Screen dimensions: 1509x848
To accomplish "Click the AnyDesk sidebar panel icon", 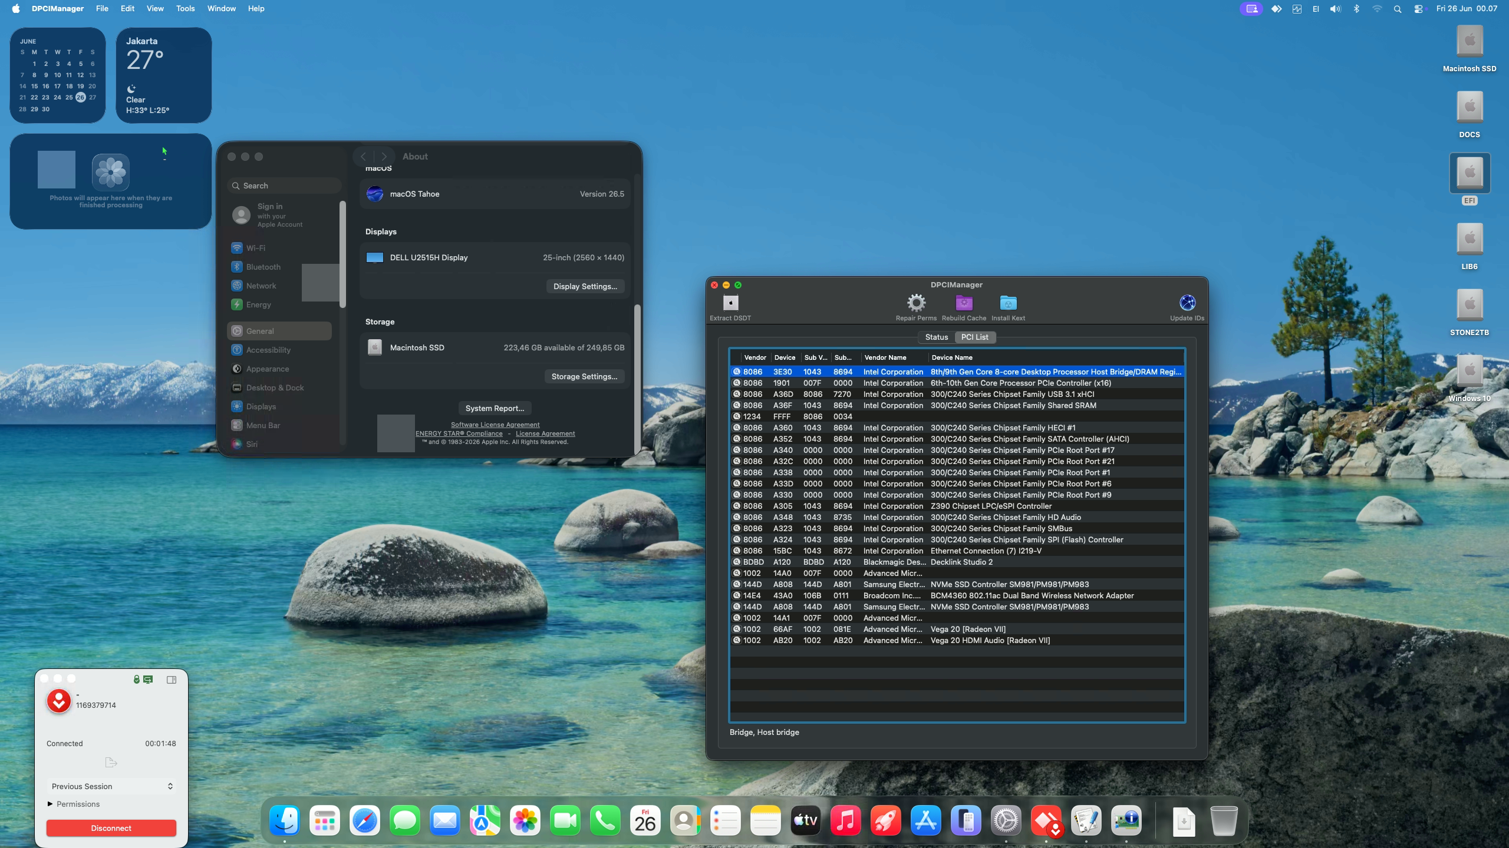I will tap(172, 680).
